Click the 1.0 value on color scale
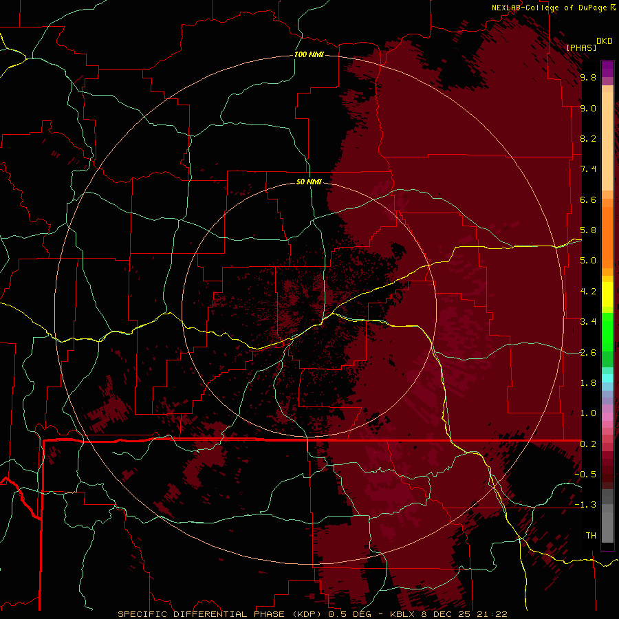619x619 pixels. [588, 413]
